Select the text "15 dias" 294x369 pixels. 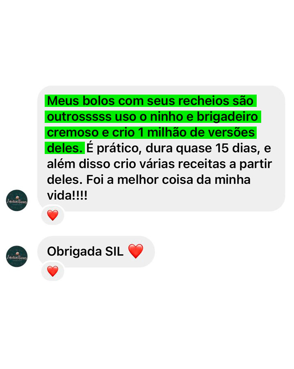coord(236,148)
